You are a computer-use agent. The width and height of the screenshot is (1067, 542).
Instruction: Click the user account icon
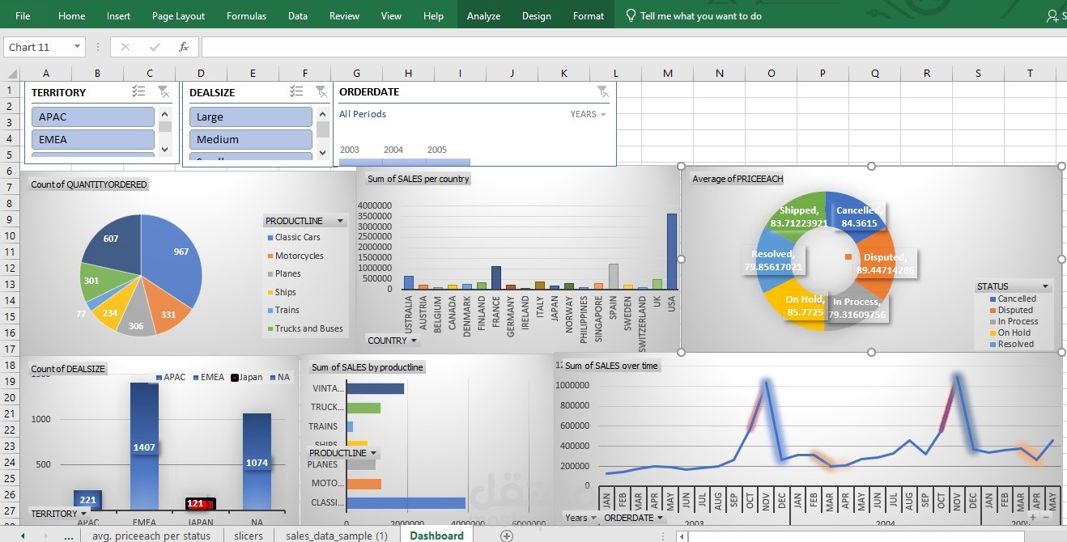(1052, 15)
